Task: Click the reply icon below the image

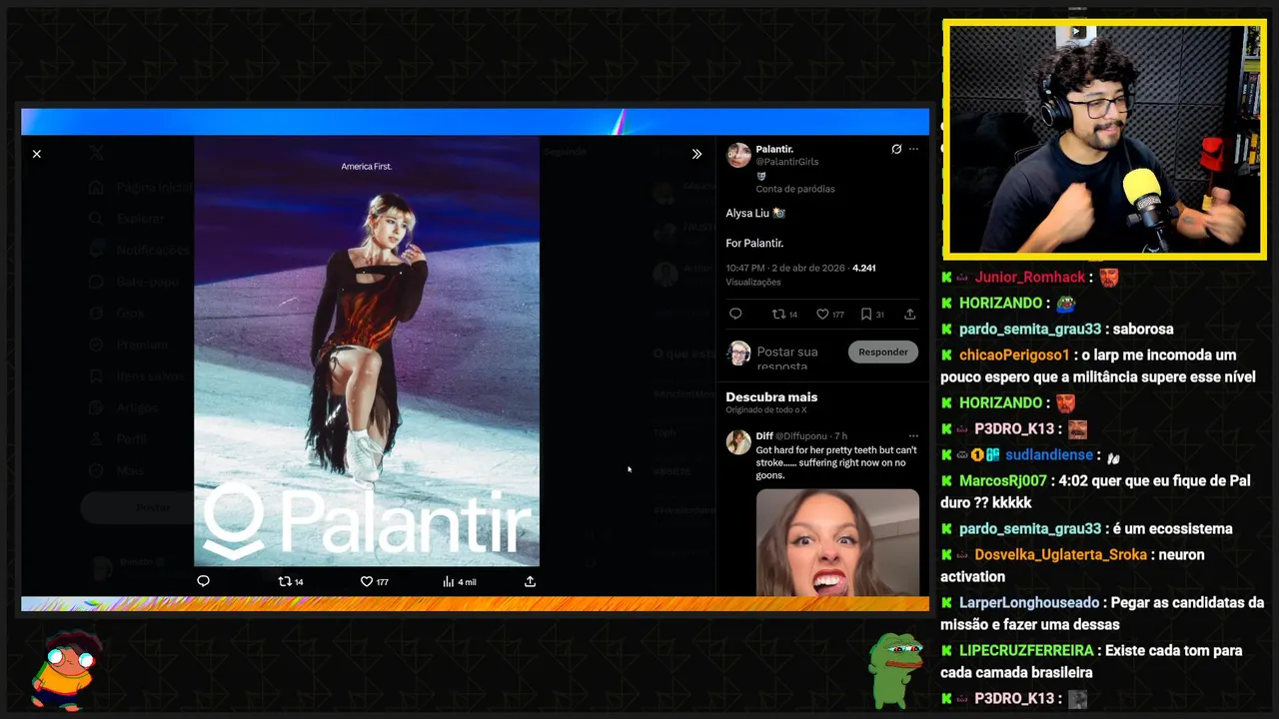Action: pos(203,581)
